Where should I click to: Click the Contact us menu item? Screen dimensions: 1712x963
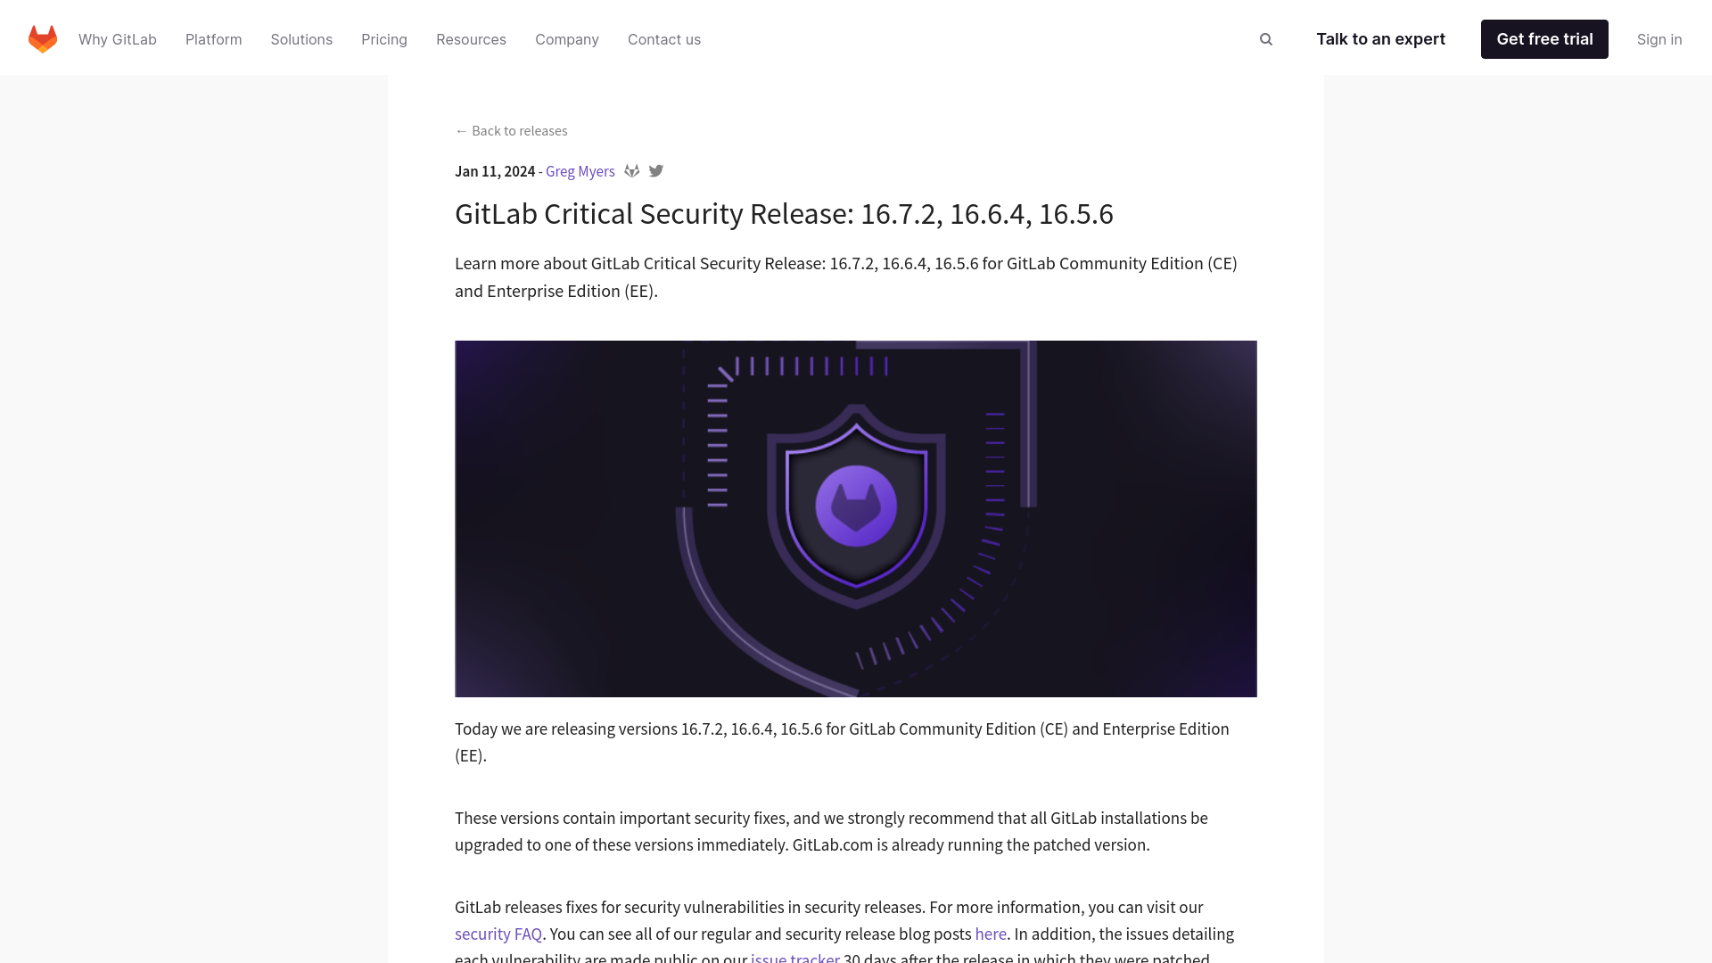click(x=664, y=39)
